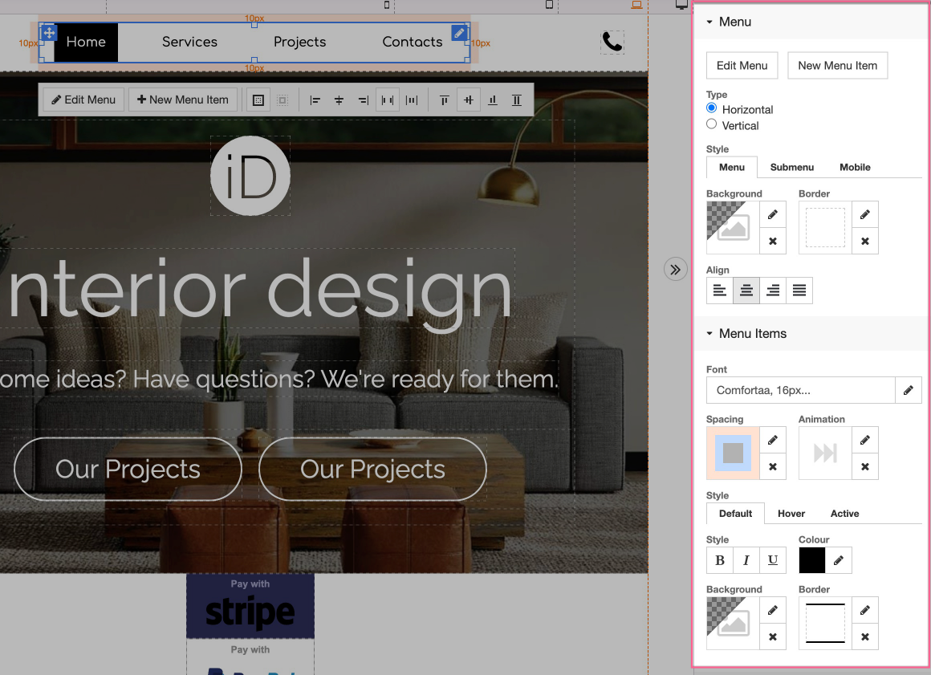Edit the menu items Border with its pencil
Image resolution: width=931 pixels, height=675 pixels.
pyautogui.click(x=865, y=610)
